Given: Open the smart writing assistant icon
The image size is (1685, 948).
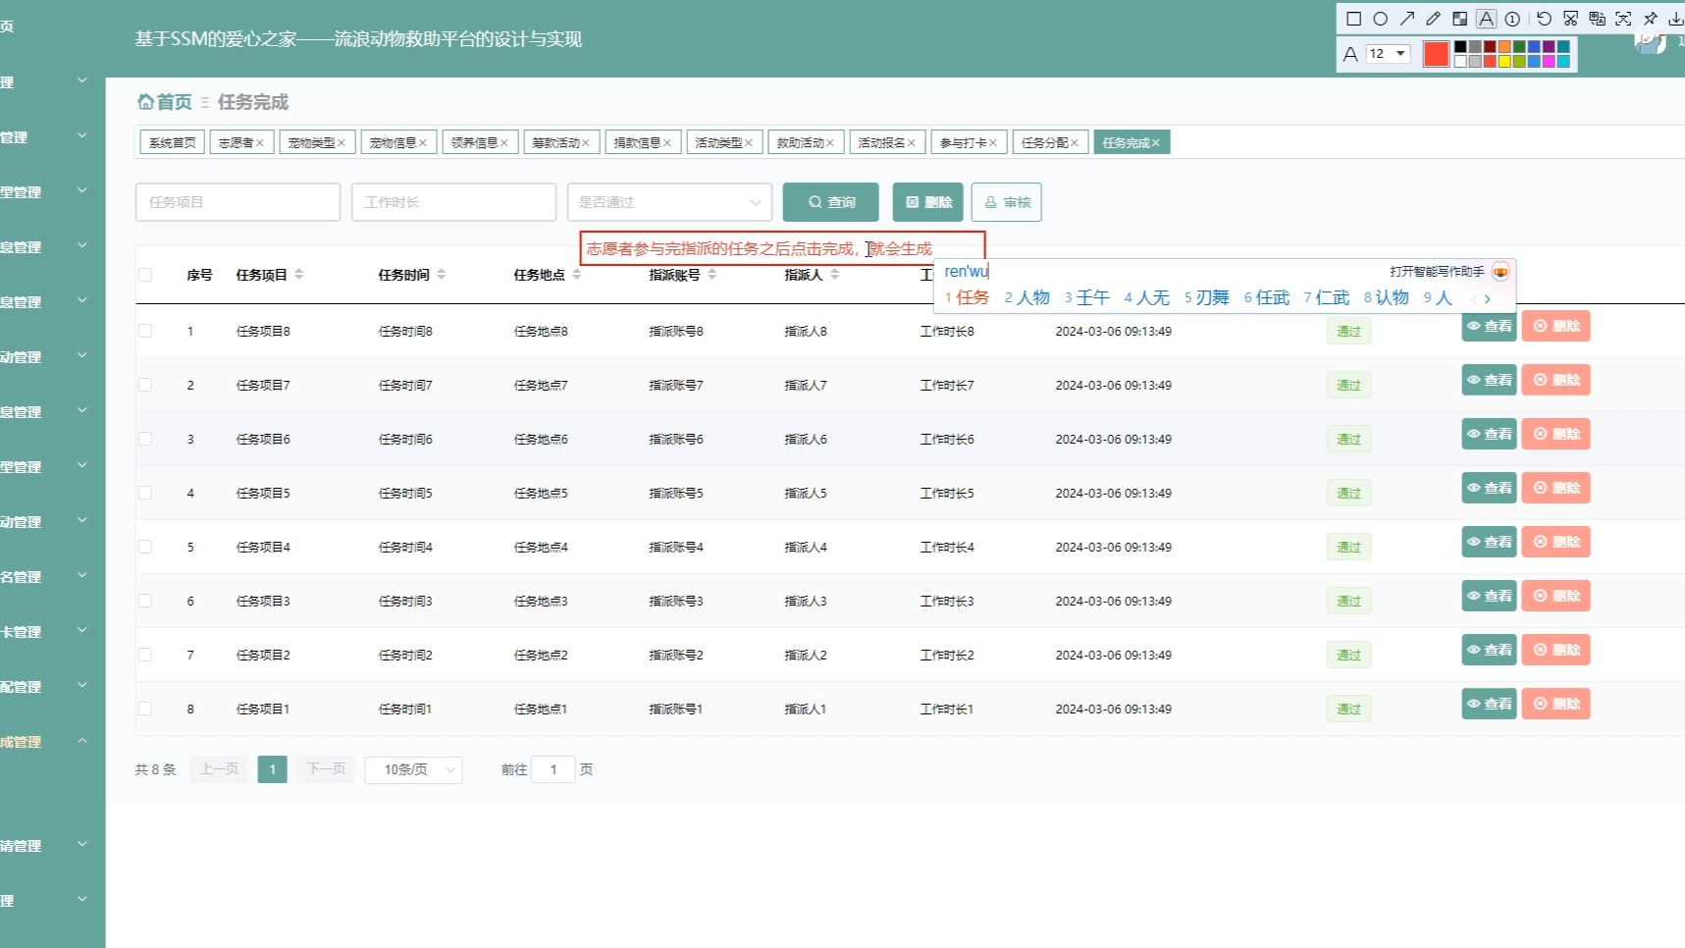Looking at the screenshot, I should click(1501, 272).
